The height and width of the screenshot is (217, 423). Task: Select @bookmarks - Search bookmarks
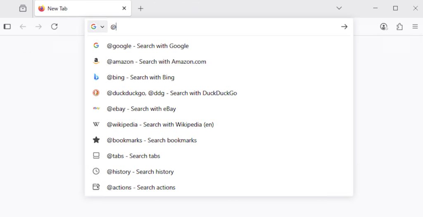(x=152, y=140)
